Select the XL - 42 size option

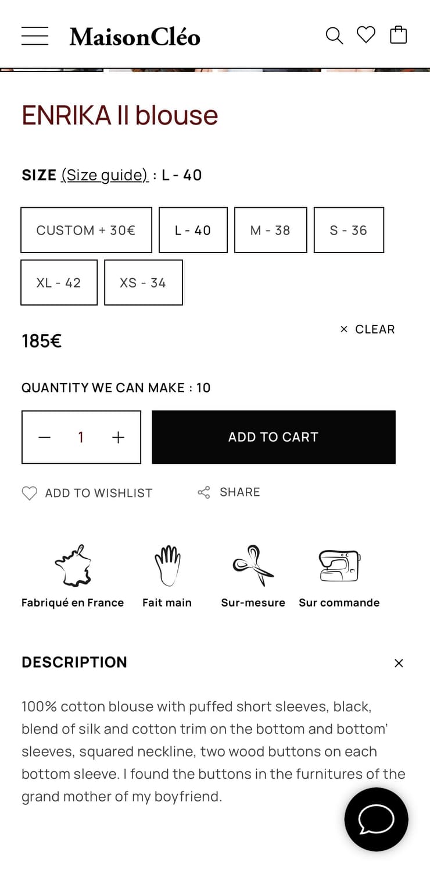(x=59, y=282)
